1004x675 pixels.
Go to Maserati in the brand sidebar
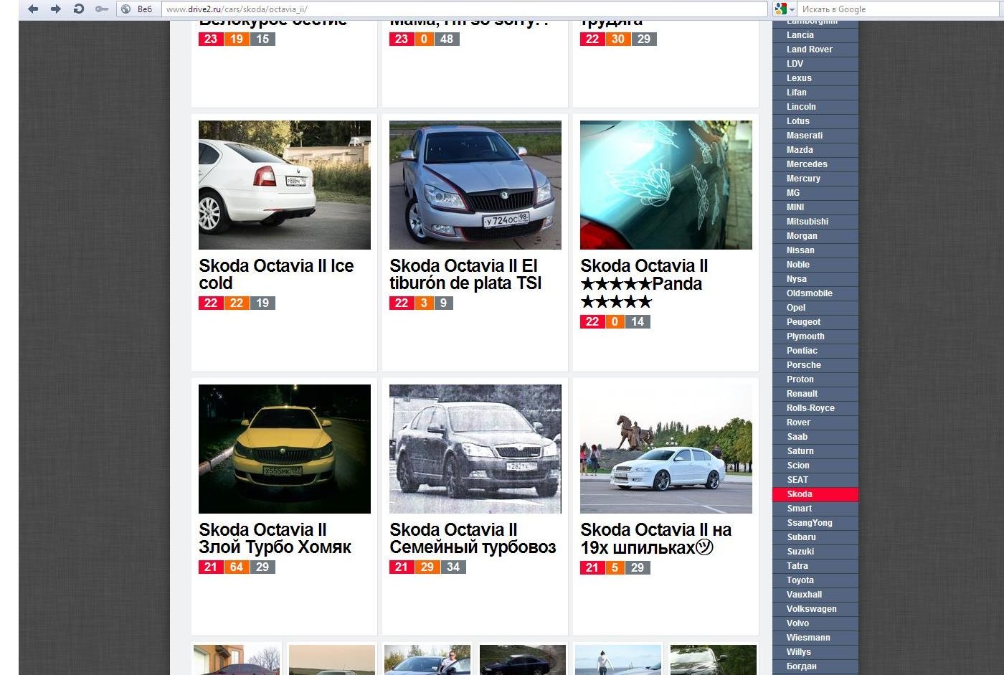tap(815, 136)
